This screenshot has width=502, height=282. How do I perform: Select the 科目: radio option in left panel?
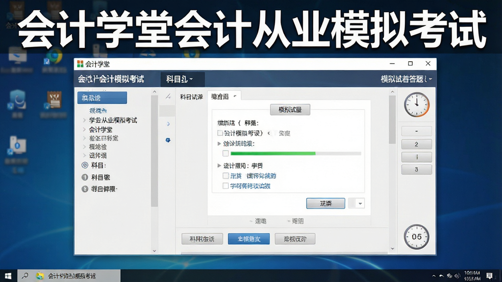coord(85,165)
